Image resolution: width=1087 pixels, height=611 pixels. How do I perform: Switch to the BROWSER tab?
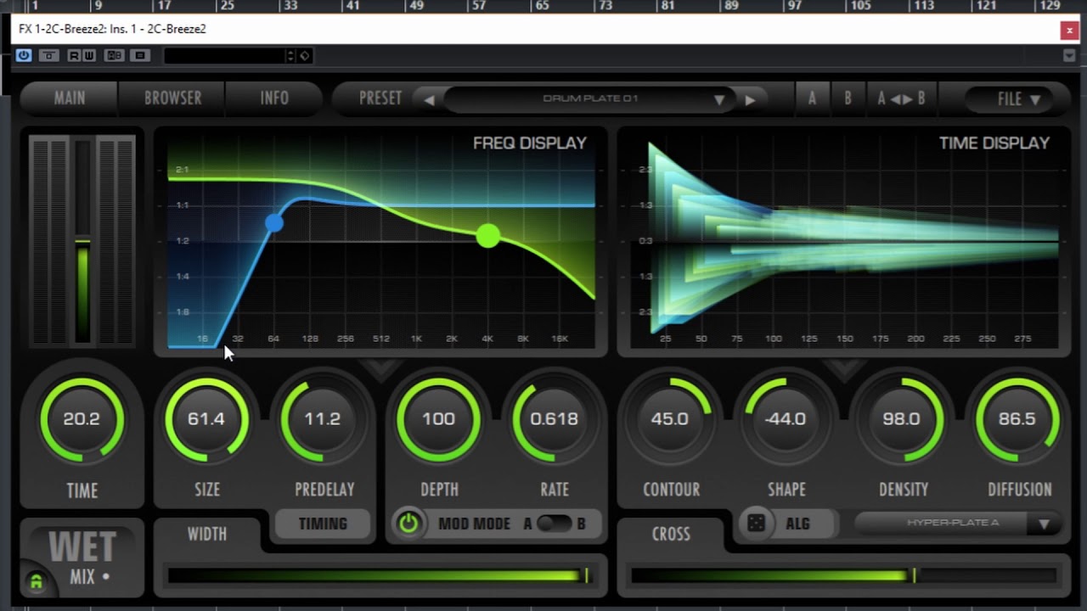pos(172,98)
